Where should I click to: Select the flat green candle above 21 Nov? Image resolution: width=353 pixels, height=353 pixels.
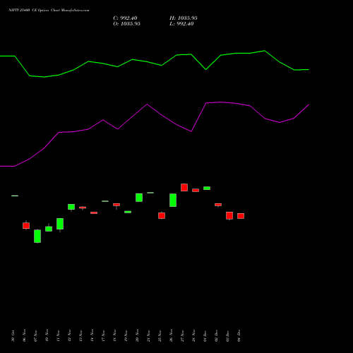tap(150, 193)
